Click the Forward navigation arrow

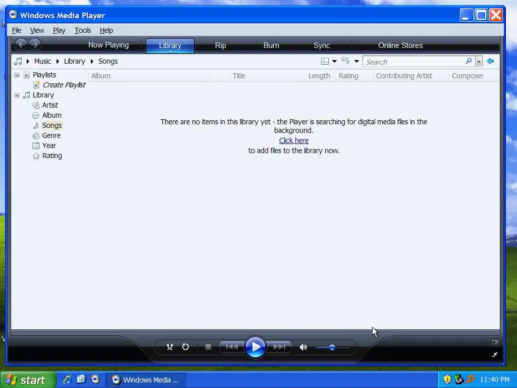pos(35,44)
